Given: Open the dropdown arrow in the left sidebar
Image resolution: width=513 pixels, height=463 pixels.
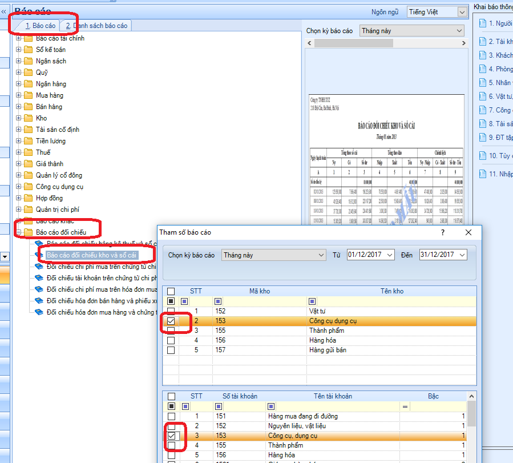Looking at the screenshot, I should tap(5, 256).
